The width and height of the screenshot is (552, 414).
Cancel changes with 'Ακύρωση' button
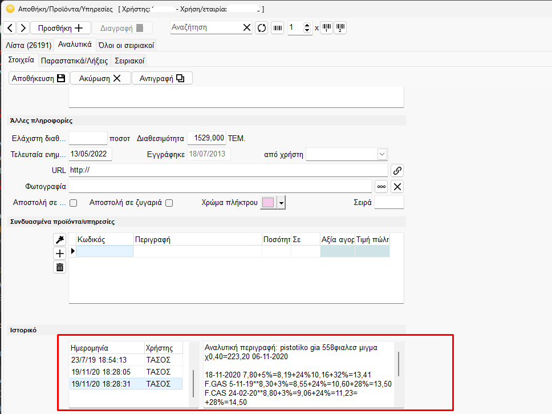(x=100, y=78)
